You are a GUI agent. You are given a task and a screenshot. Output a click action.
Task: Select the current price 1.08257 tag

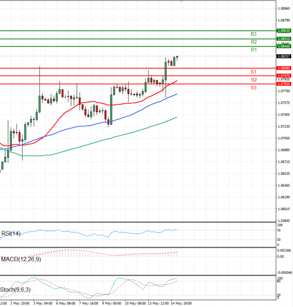point(284,56)
